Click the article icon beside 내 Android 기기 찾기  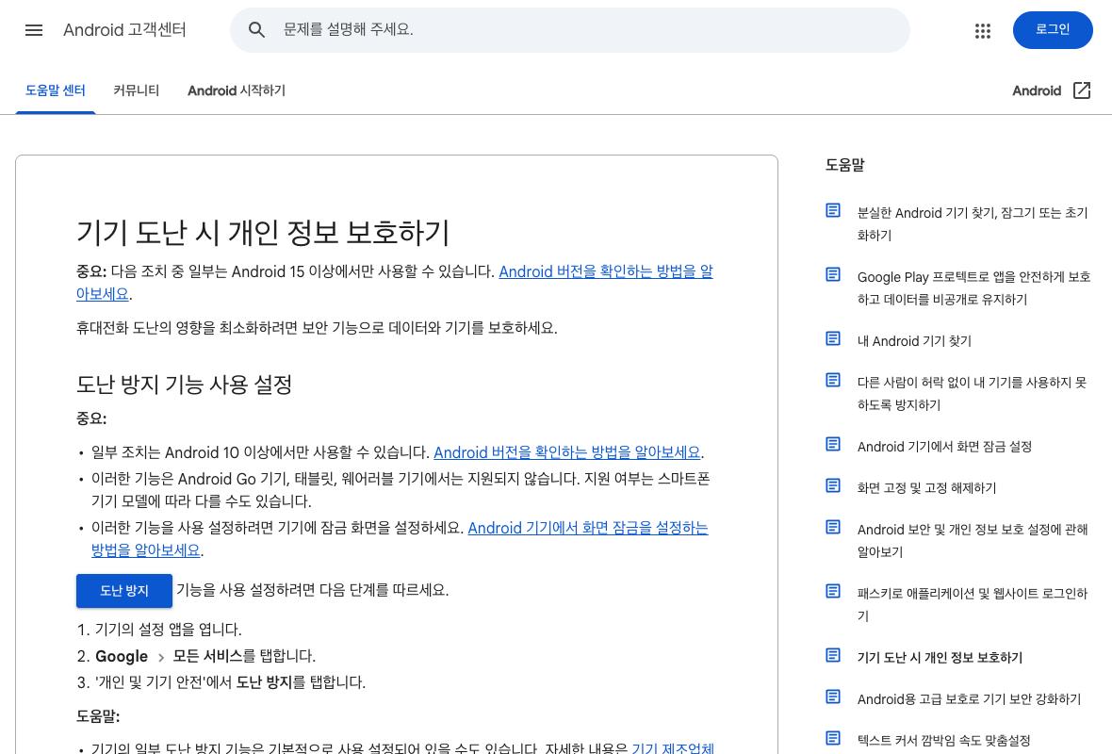[833, 338]
